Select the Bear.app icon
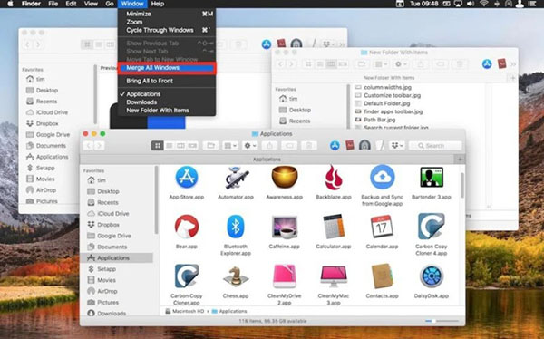 point(187,227)
